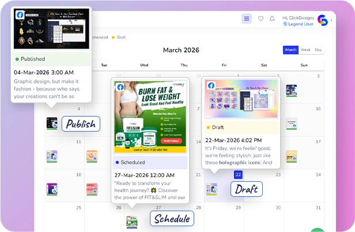Open favorites heart icon in header
Viewport: 355px width, 232px height.
click(x=261, y=18)
